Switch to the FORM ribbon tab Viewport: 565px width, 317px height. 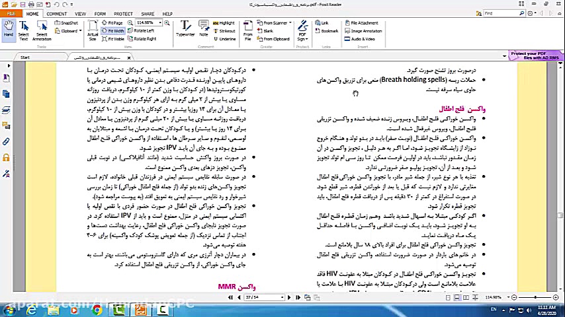point(100,14)
